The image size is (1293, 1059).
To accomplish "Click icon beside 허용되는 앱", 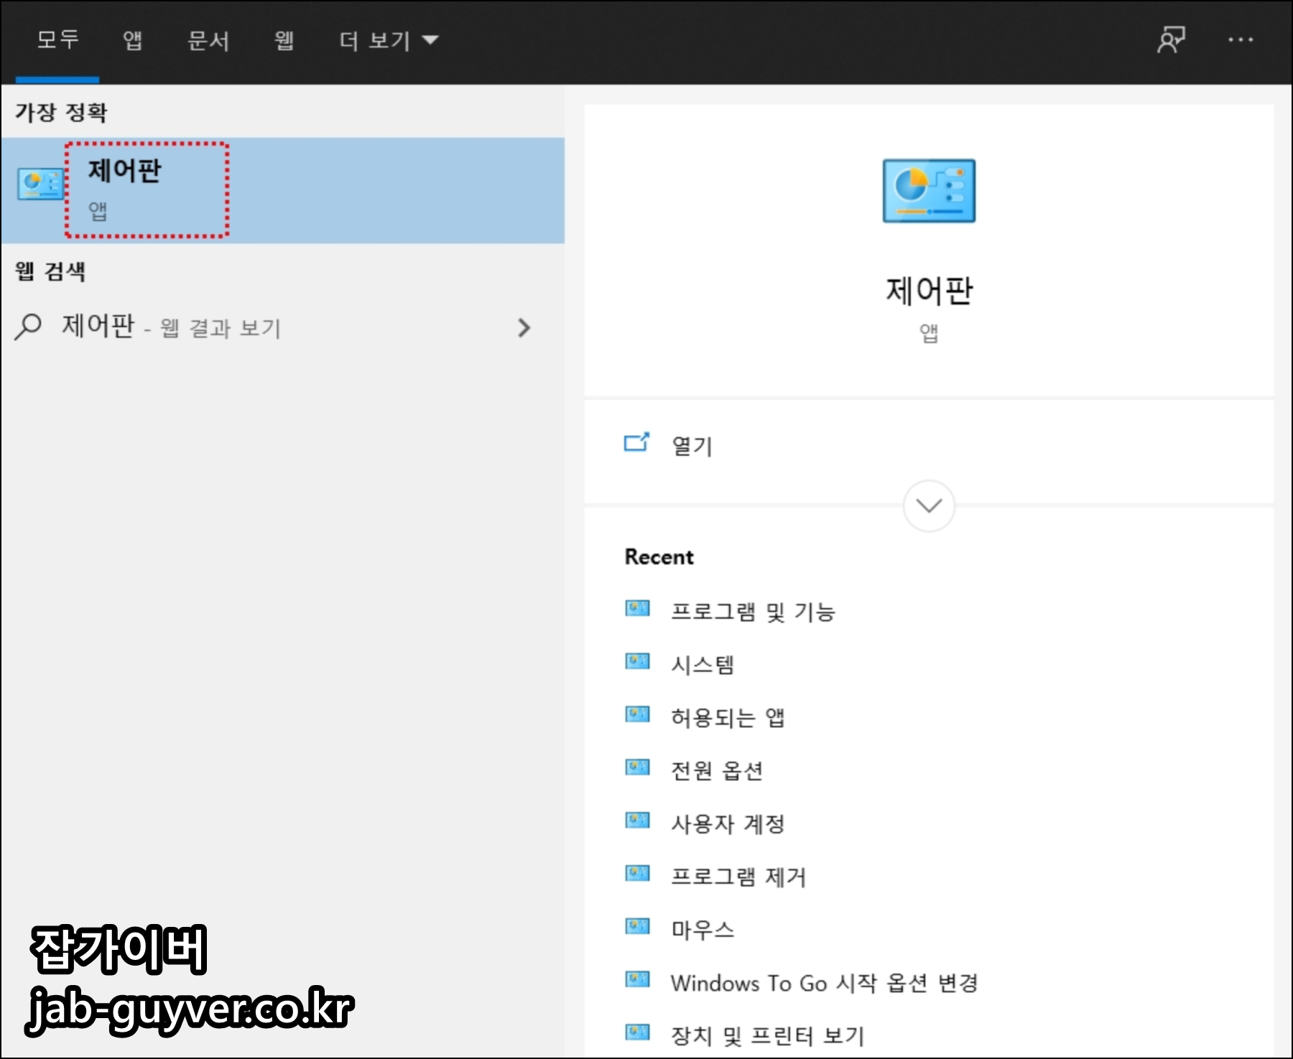I will (637, 714).
